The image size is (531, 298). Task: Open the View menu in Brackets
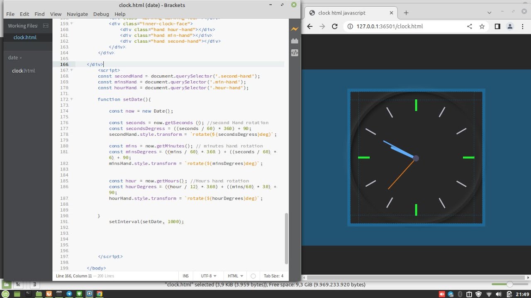[56, 14]
